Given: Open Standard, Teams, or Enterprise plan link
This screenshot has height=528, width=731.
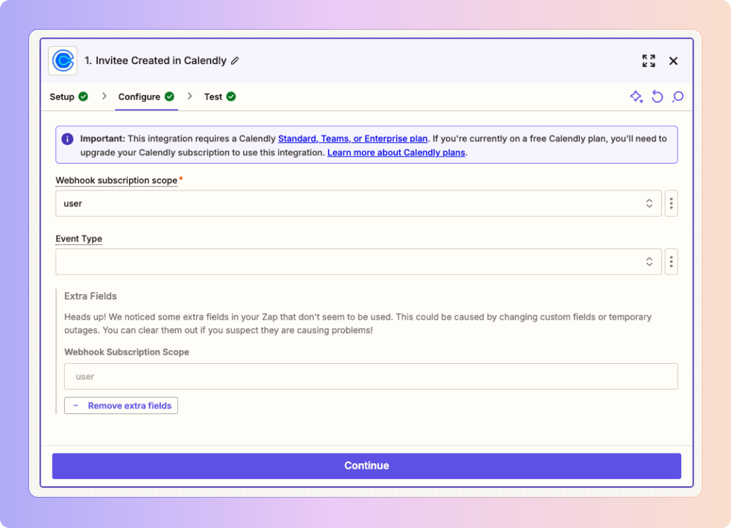Looking at the screenshot, I should pos(353,139).
